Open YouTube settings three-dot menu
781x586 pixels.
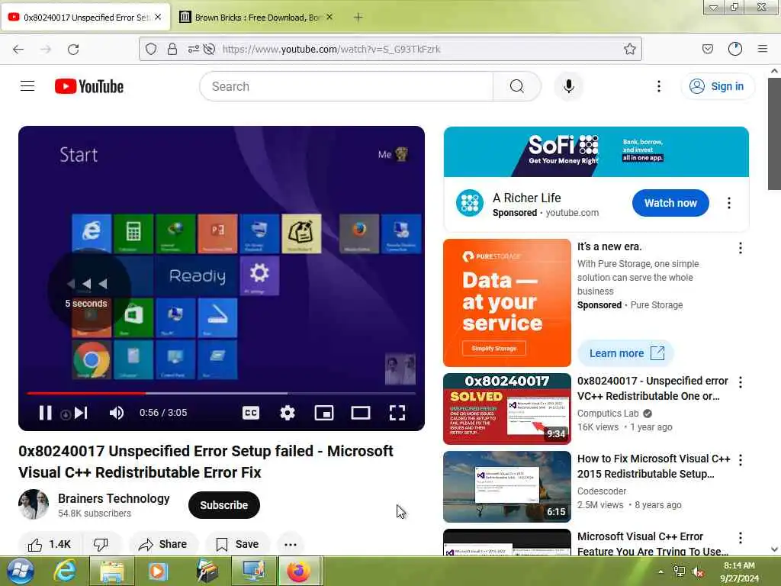pyautogui.click(x=658, y=86)
